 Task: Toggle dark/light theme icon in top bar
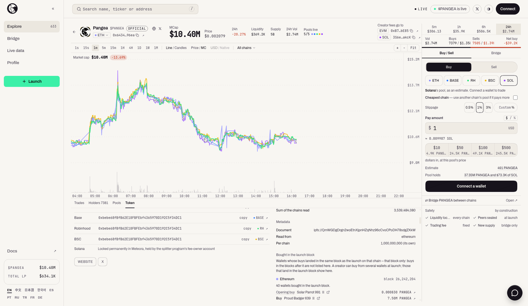(x=488, y=9)
